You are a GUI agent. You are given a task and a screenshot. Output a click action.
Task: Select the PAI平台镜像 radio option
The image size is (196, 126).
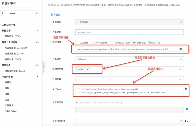pyautogui.click(x=93, y=42)
